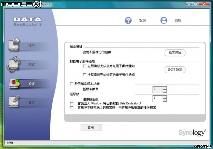Screen dimensions: 213x149
Task: Close the Data Replicator window
Action: click(x=204, y=4)
